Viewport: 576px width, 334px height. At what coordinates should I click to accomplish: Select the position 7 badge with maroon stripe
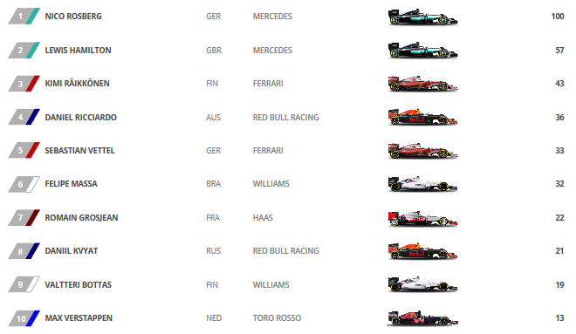tap(24, 218)
